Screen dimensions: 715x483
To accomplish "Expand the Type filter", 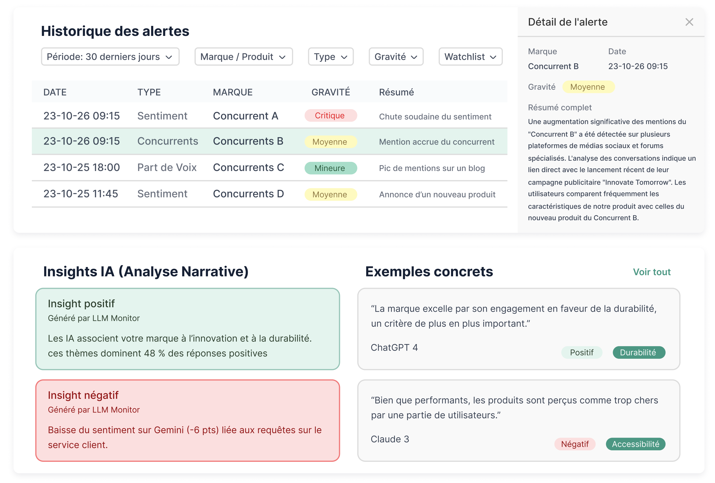I will [x=331, y=57].
